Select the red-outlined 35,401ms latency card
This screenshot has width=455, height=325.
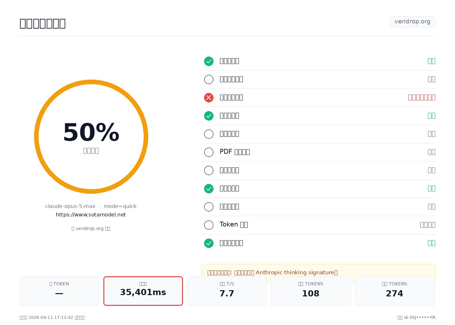tap(143, 291)
